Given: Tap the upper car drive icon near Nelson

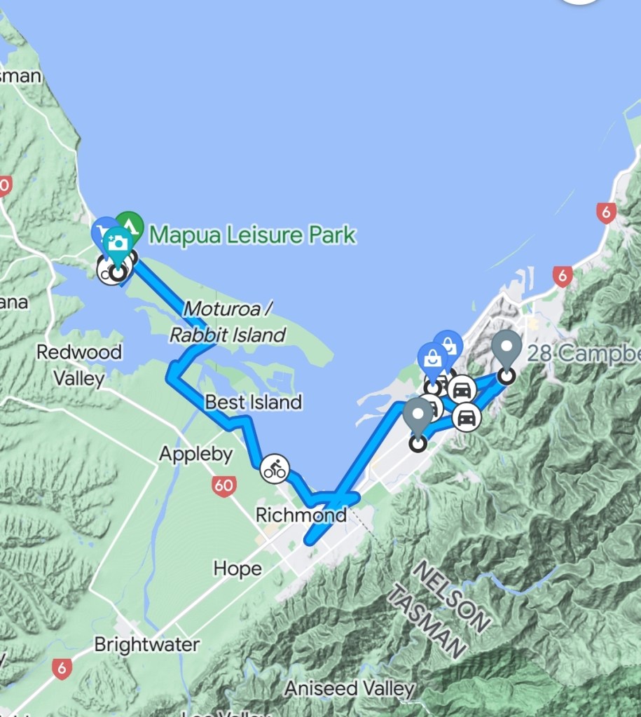Looking at the screenshot, I should [462, 390].
